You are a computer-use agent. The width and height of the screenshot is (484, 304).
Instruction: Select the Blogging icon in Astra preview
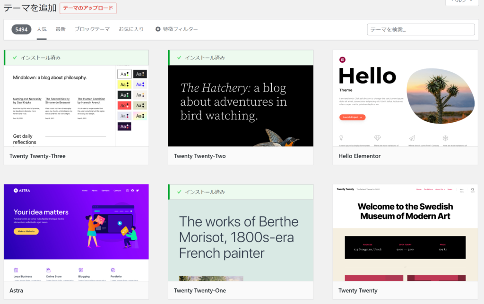pyautogui.click(x=81, y=270)
